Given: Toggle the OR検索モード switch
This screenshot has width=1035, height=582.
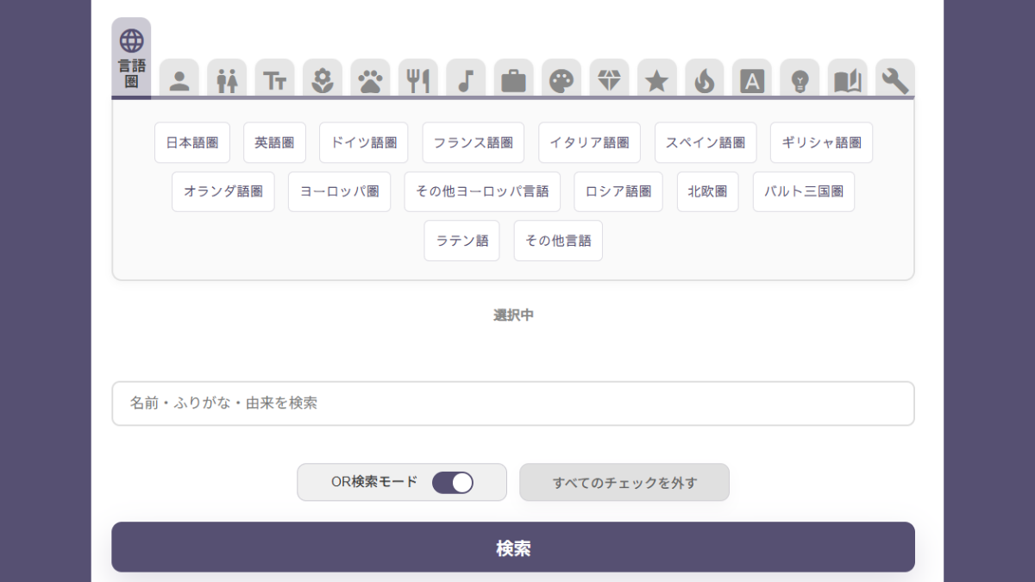Looking at the screenshot, I should pos(452,482).
